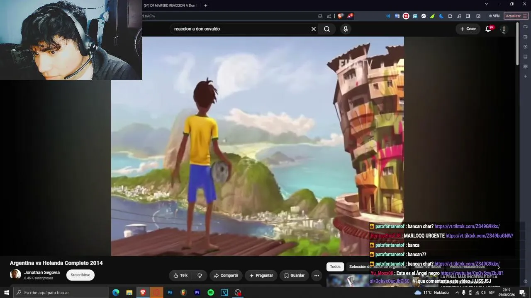Open the extensions puzzle-piece menu

pos(450,16)
